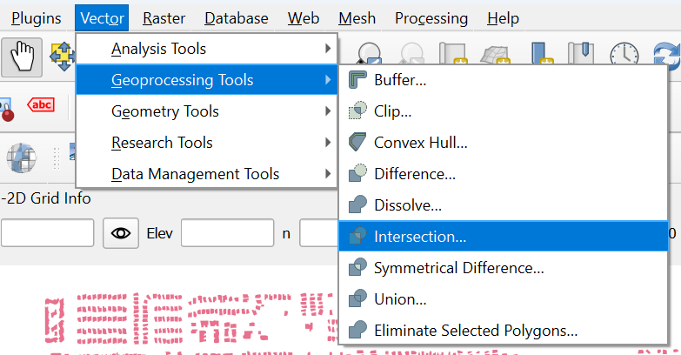Select Difference... menu entry
Viewport: 681px width, 355px height.
point(415,174)
